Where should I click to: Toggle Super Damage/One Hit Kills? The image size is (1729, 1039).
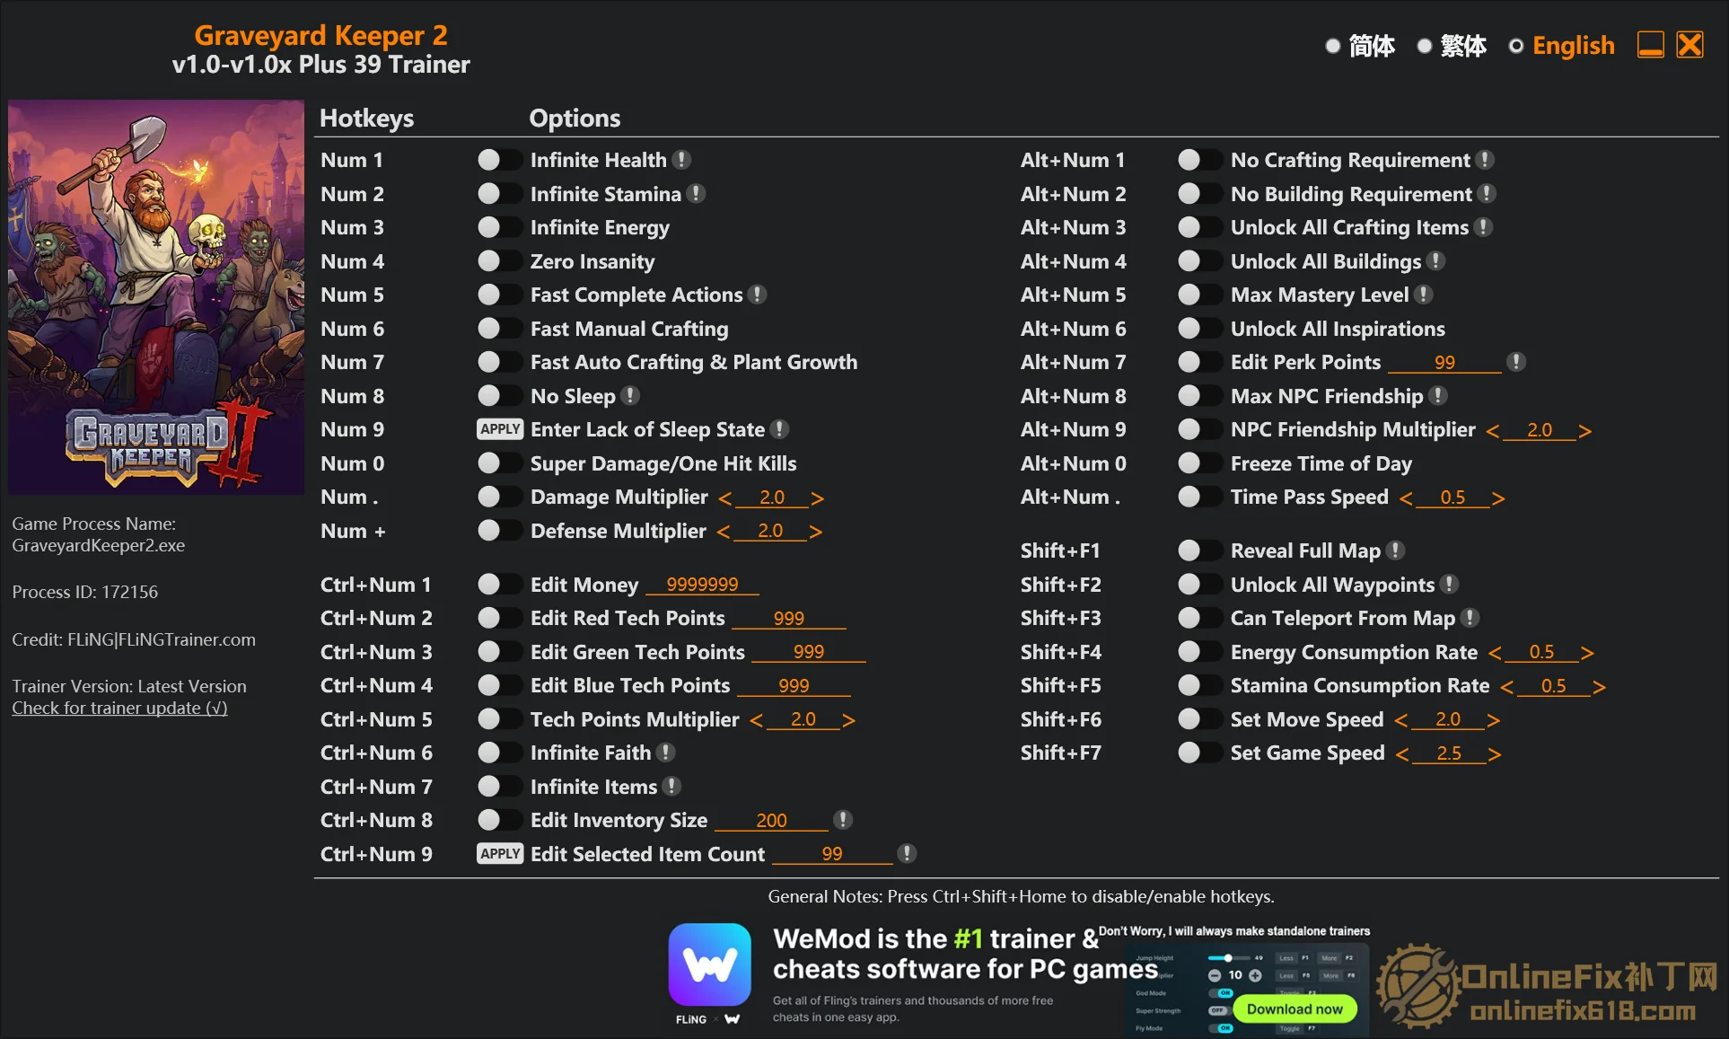[x=498, y=463]
